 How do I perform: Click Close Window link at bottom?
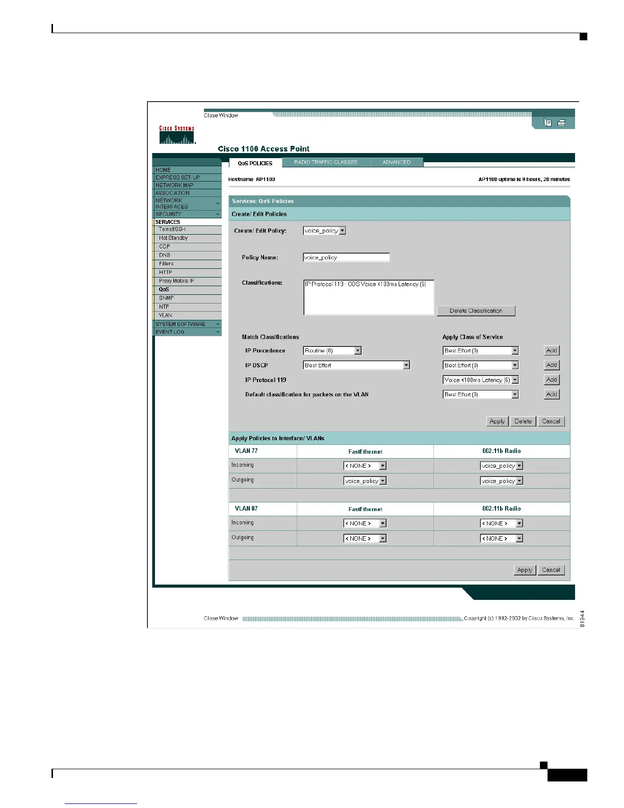click(x=221, y=618)
